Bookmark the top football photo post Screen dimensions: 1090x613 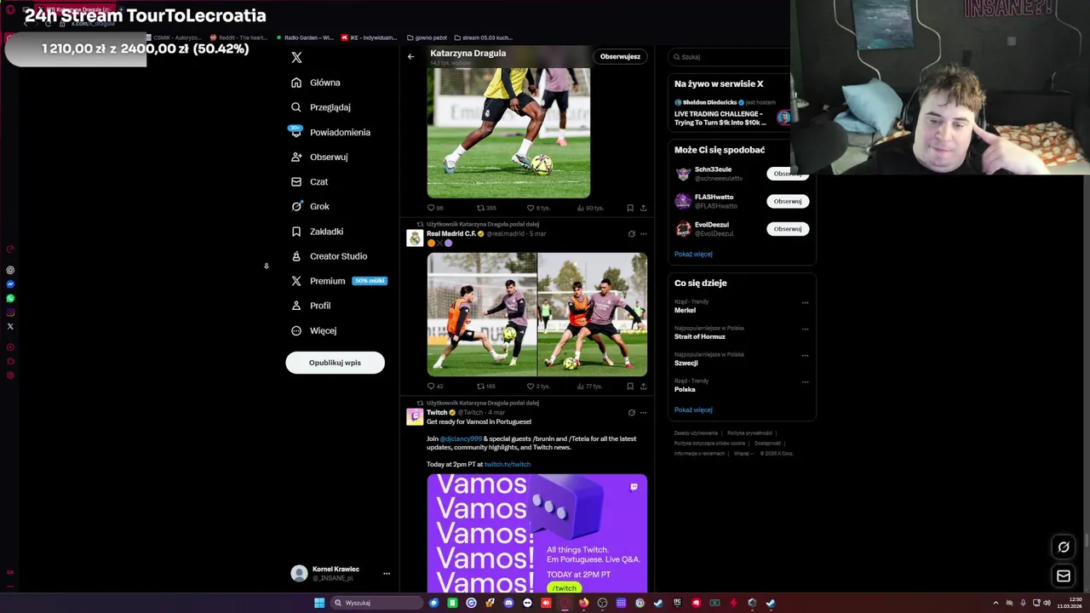point(630,208)
